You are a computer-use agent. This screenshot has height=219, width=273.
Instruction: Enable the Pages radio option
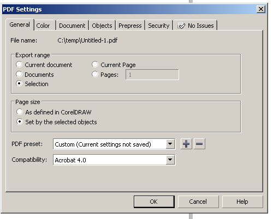click(x=95, y=74)
